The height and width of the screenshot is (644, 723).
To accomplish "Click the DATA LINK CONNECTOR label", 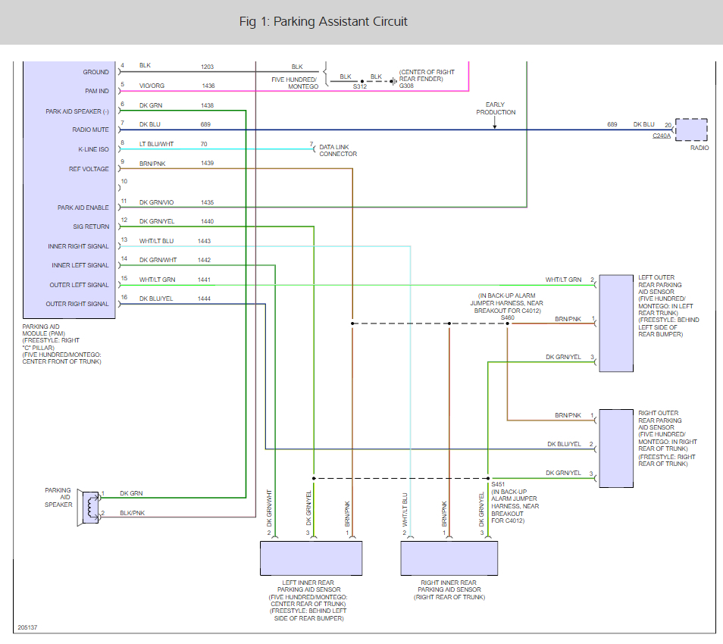I will pos(338,151).
